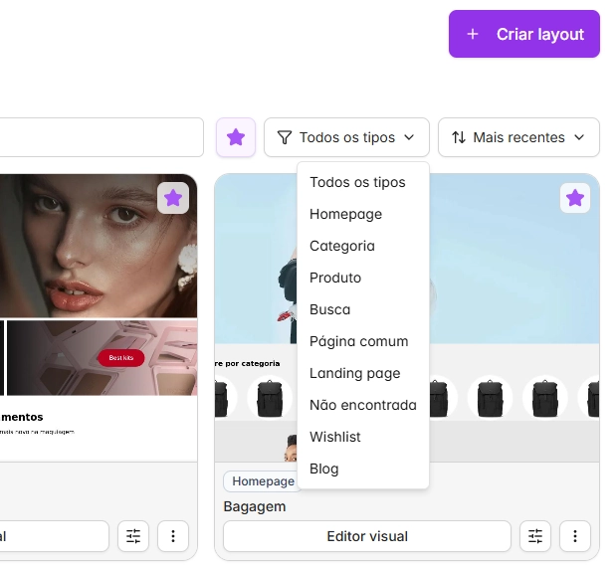Screen dimensions: 616x567
Task: Click the Best kits red badge
Action: [x=121, y=358]
